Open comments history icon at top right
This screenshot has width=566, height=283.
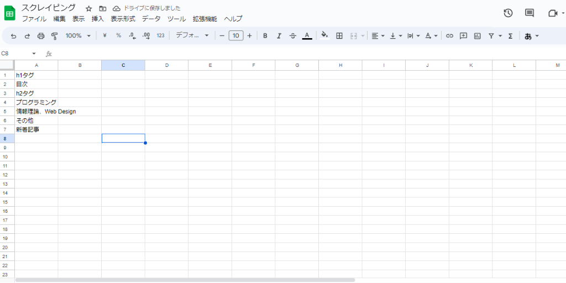tap(529, 13)
